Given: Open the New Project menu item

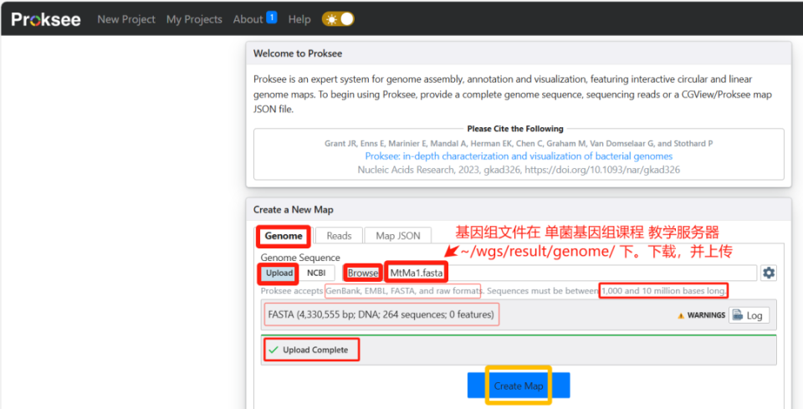Looking at the screenshot, I should click(x=126, y=19).
